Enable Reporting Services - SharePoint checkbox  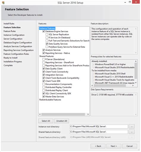tap(43, 62)
